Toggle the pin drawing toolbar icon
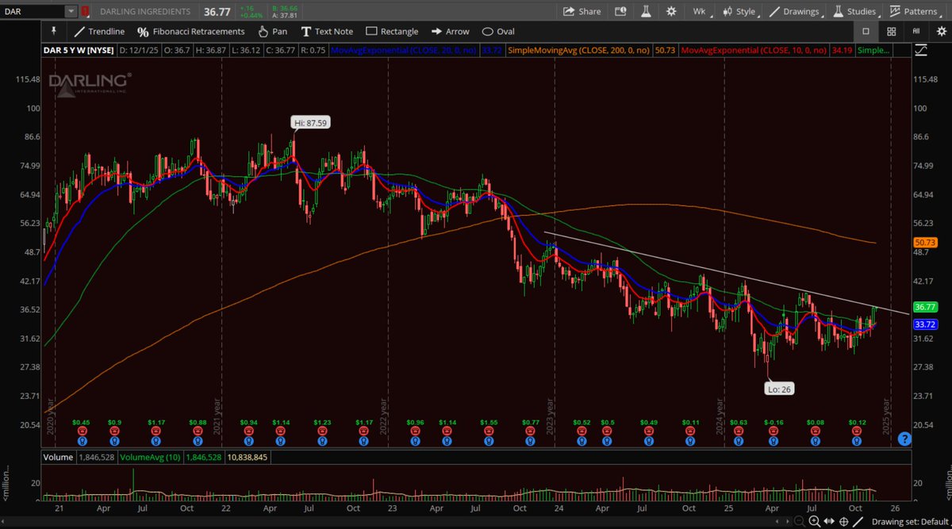The height and width of the screenshot is (529, 952). tap(54, 31)
